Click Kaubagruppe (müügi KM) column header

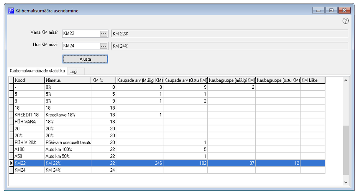click(232, 80)
